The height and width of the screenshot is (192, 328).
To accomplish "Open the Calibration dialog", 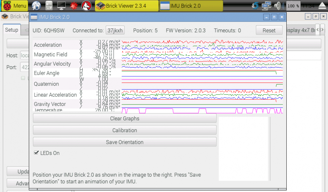I will [x=124, y=130].
